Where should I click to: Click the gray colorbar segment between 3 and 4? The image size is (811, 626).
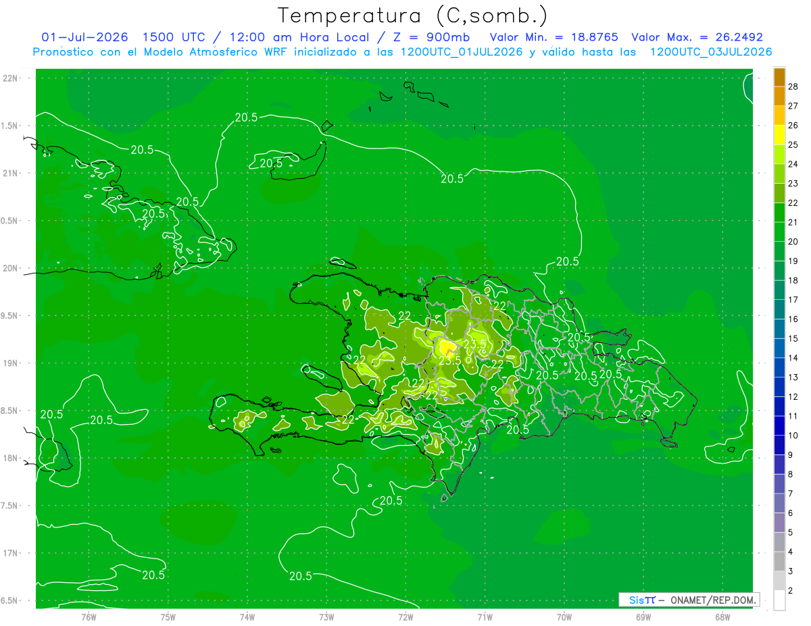[x=779, y=561]
